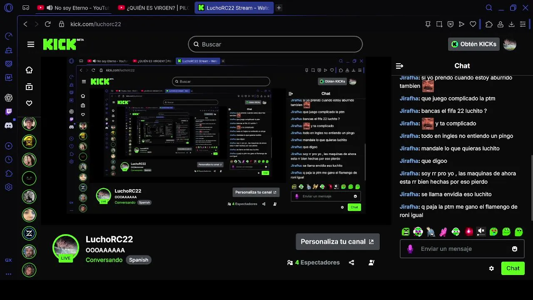
Task: Open Easy Setup sliders icon
Action: pos(523,24)
